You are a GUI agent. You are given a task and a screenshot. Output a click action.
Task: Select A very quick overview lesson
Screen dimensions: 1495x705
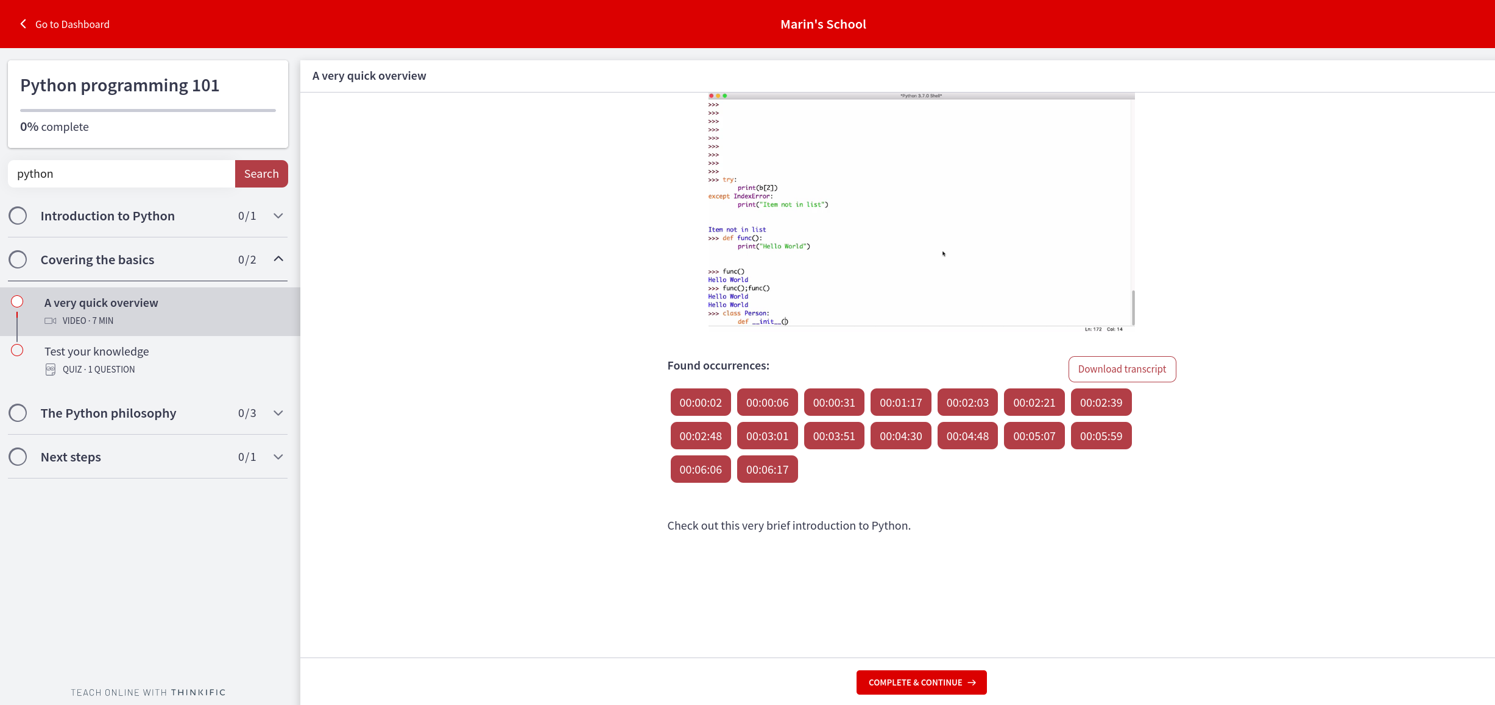[x=101, y=303]
